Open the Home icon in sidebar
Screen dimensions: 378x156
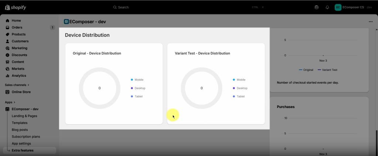(7, 21)
